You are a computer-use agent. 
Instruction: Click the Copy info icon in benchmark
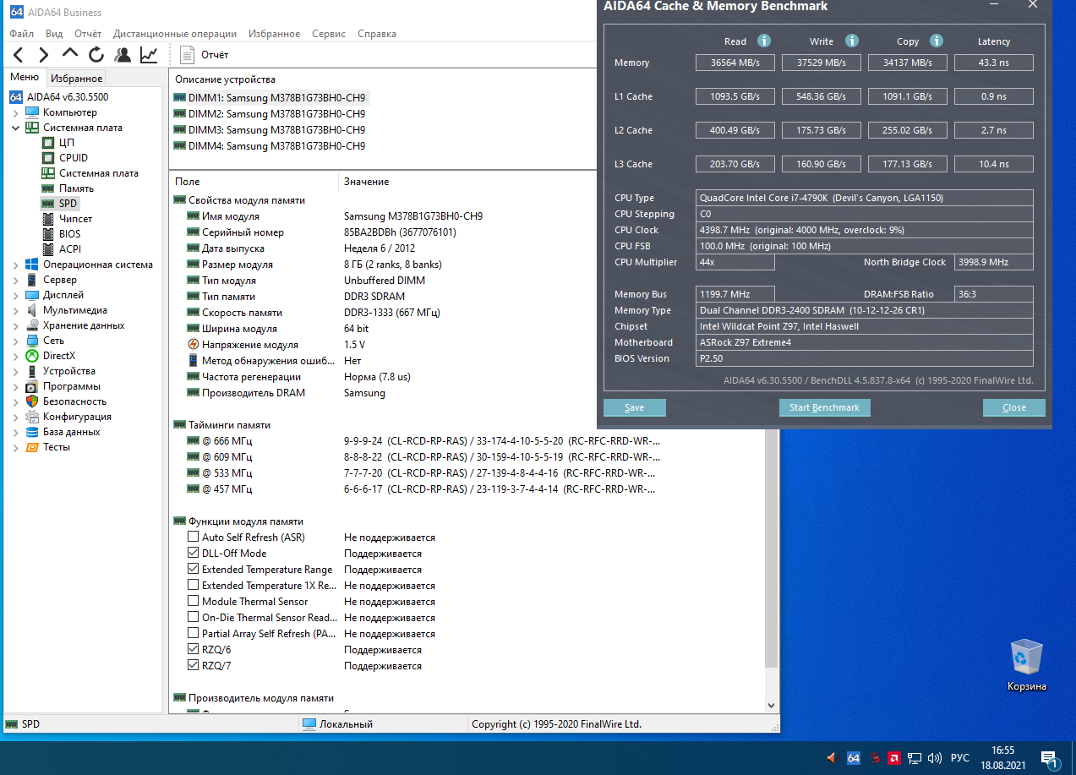937,41
